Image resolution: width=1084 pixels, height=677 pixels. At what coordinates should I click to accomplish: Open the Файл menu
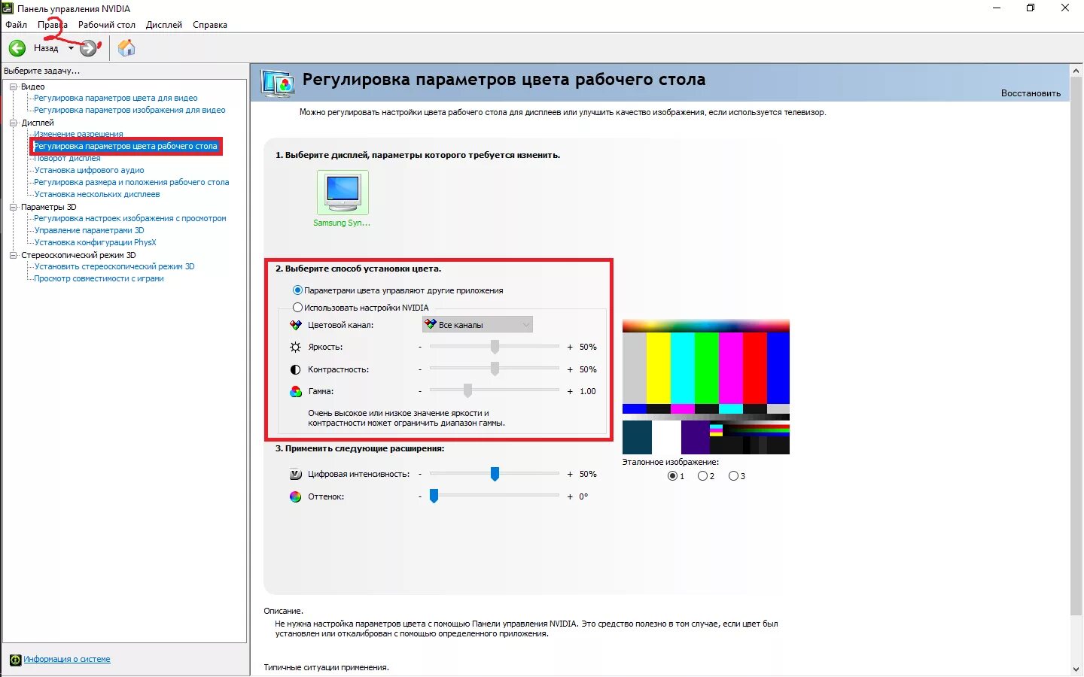pyautogui.click(x=16, y=25)
